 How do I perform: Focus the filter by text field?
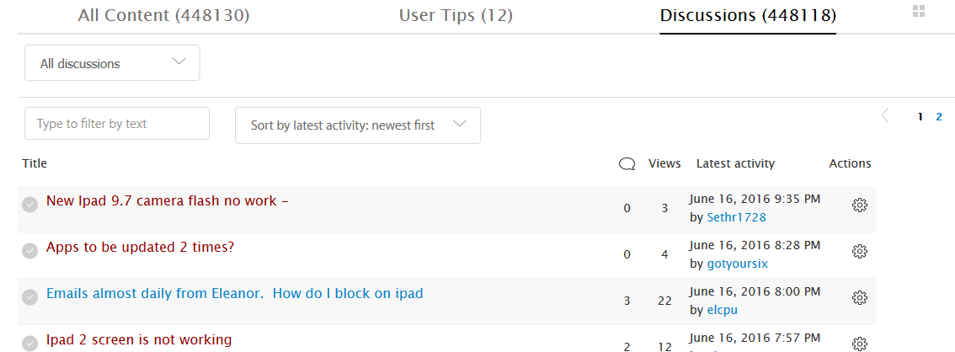point(117,124)
